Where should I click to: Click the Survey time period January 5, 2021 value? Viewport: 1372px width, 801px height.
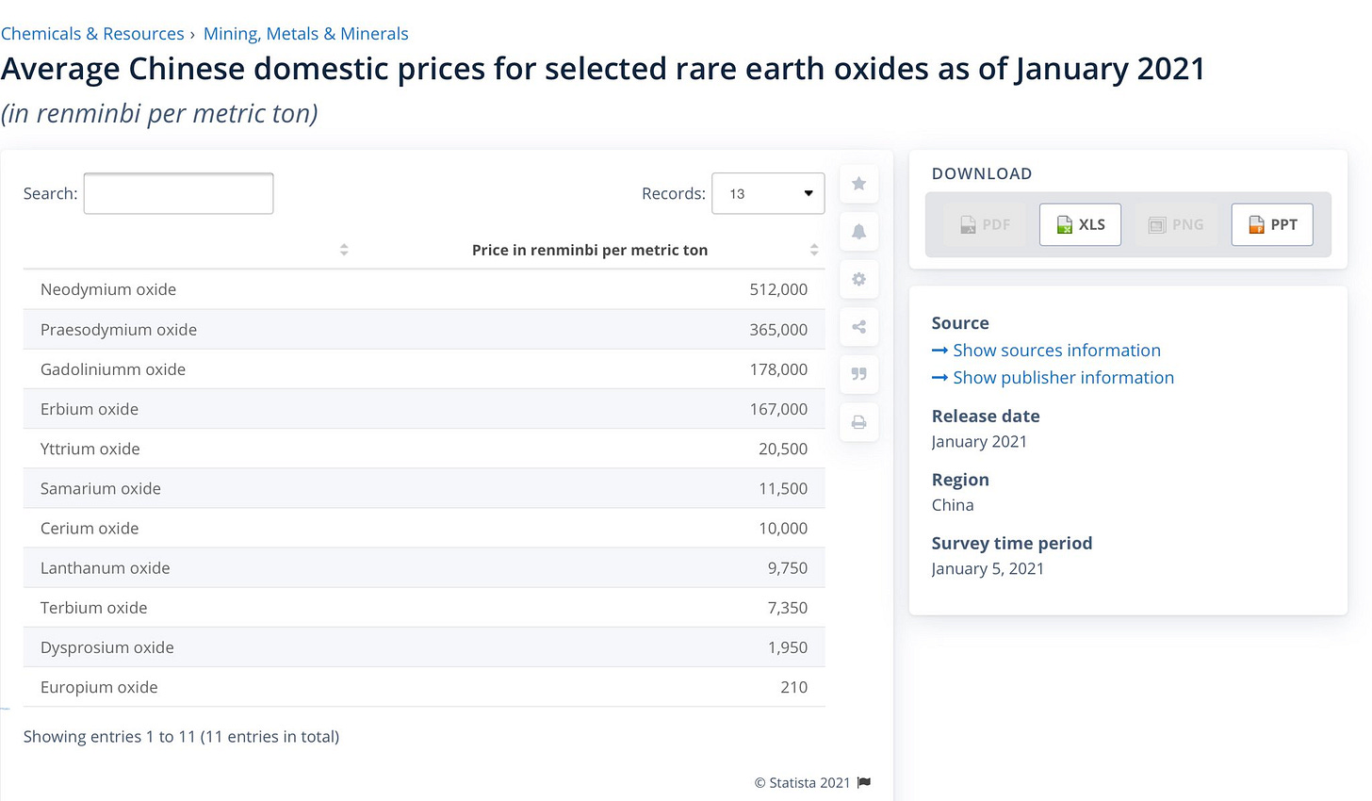pyautogui.click(x=988, y=568)
